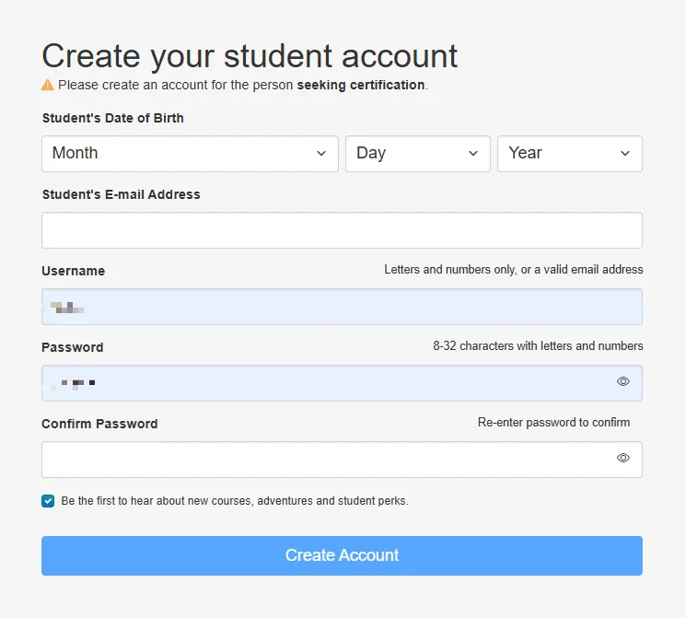The image size is (686, 618).
Task: Open the Year selector
Action: pyautogui.click(x=569, y=154)
